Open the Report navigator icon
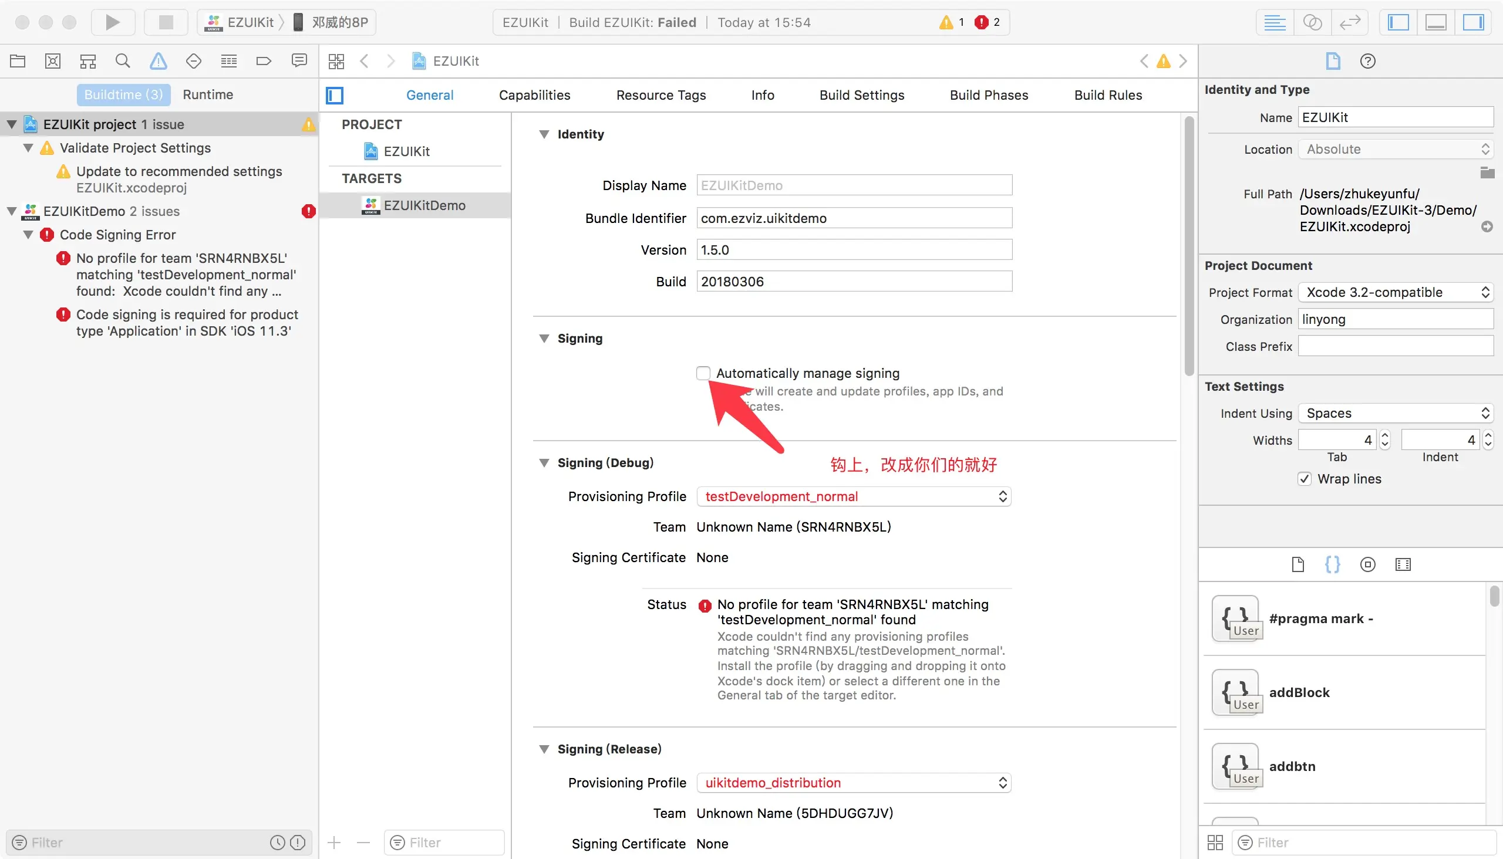This screenshot has height=859, width=1503. pos(299,61)
